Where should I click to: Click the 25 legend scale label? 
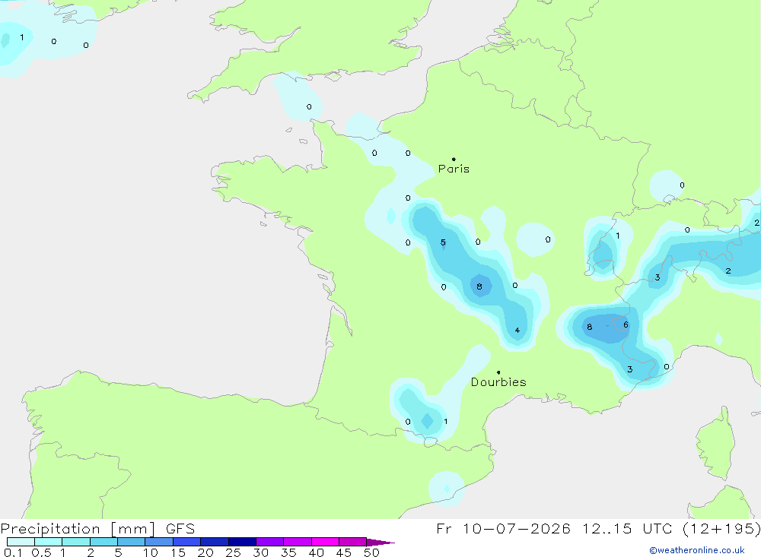[234, 552]
